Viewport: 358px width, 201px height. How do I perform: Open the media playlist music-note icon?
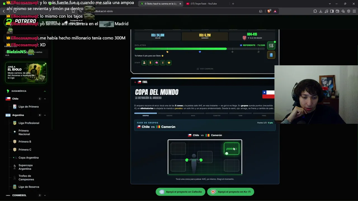[326, 11]
